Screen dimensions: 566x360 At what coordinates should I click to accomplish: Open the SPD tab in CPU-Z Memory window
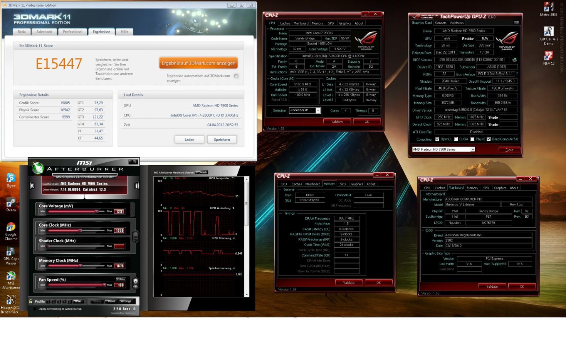pyautogui.click(x=343, y=184)
